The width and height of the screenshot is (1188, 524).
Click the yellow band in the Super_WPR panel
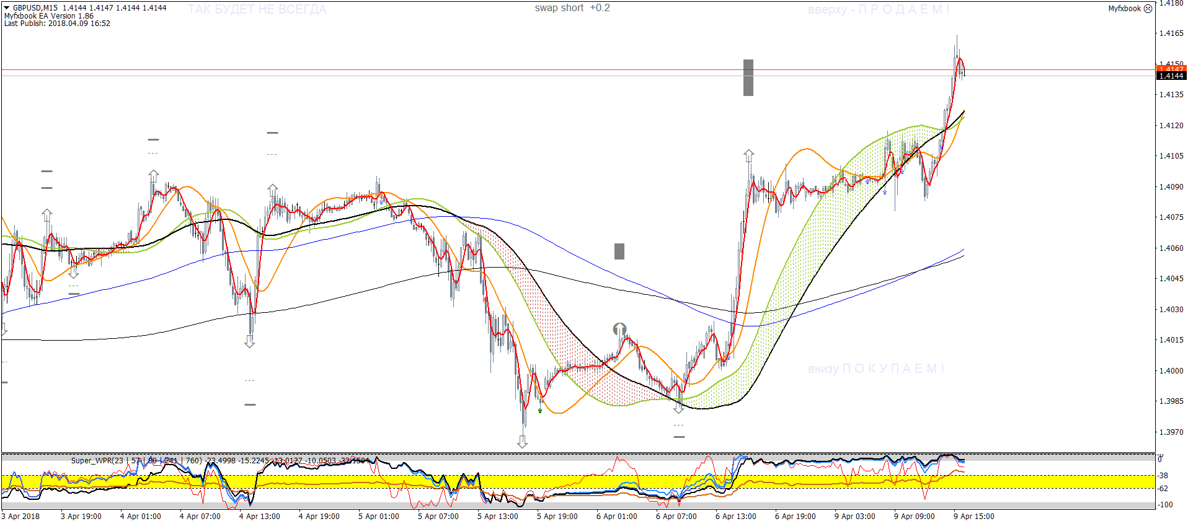pos(578,481)
